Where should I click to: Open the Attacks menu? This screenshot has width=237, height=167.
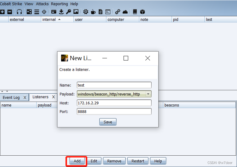(x=42, y=4)
